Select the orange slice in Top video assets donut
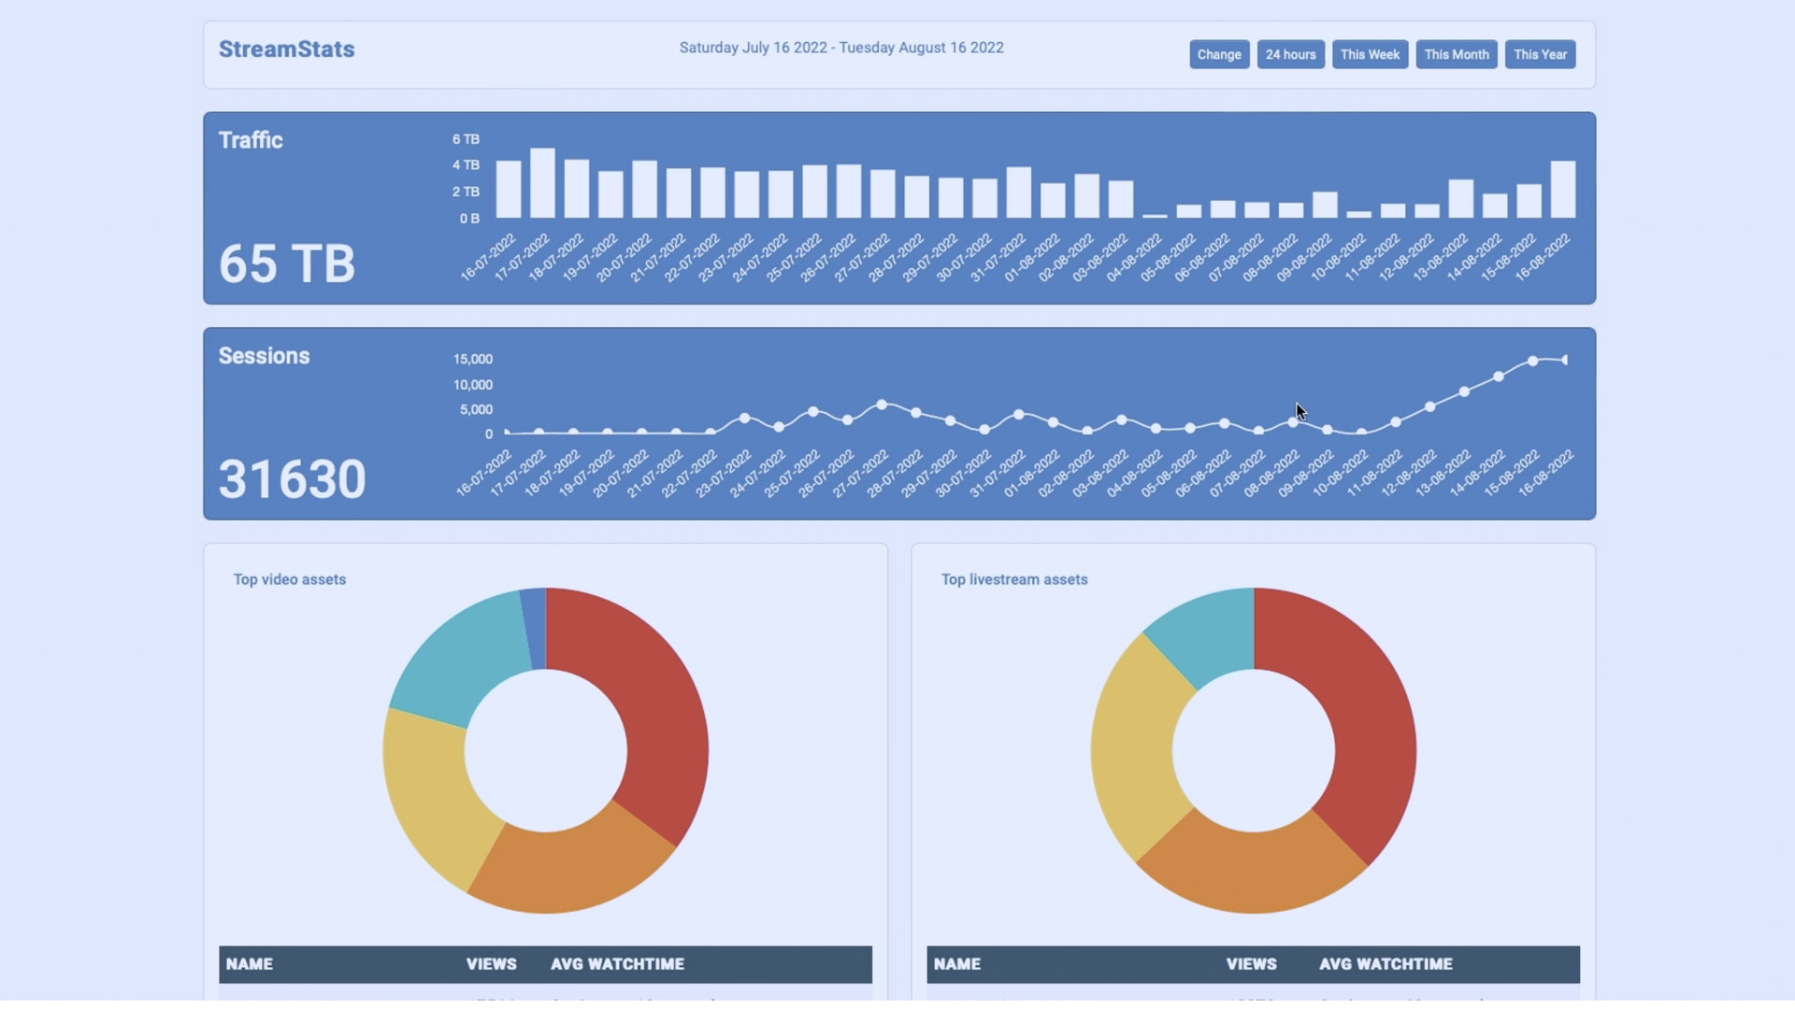This screenshot has height=1009, width=1795. [561, 869]
